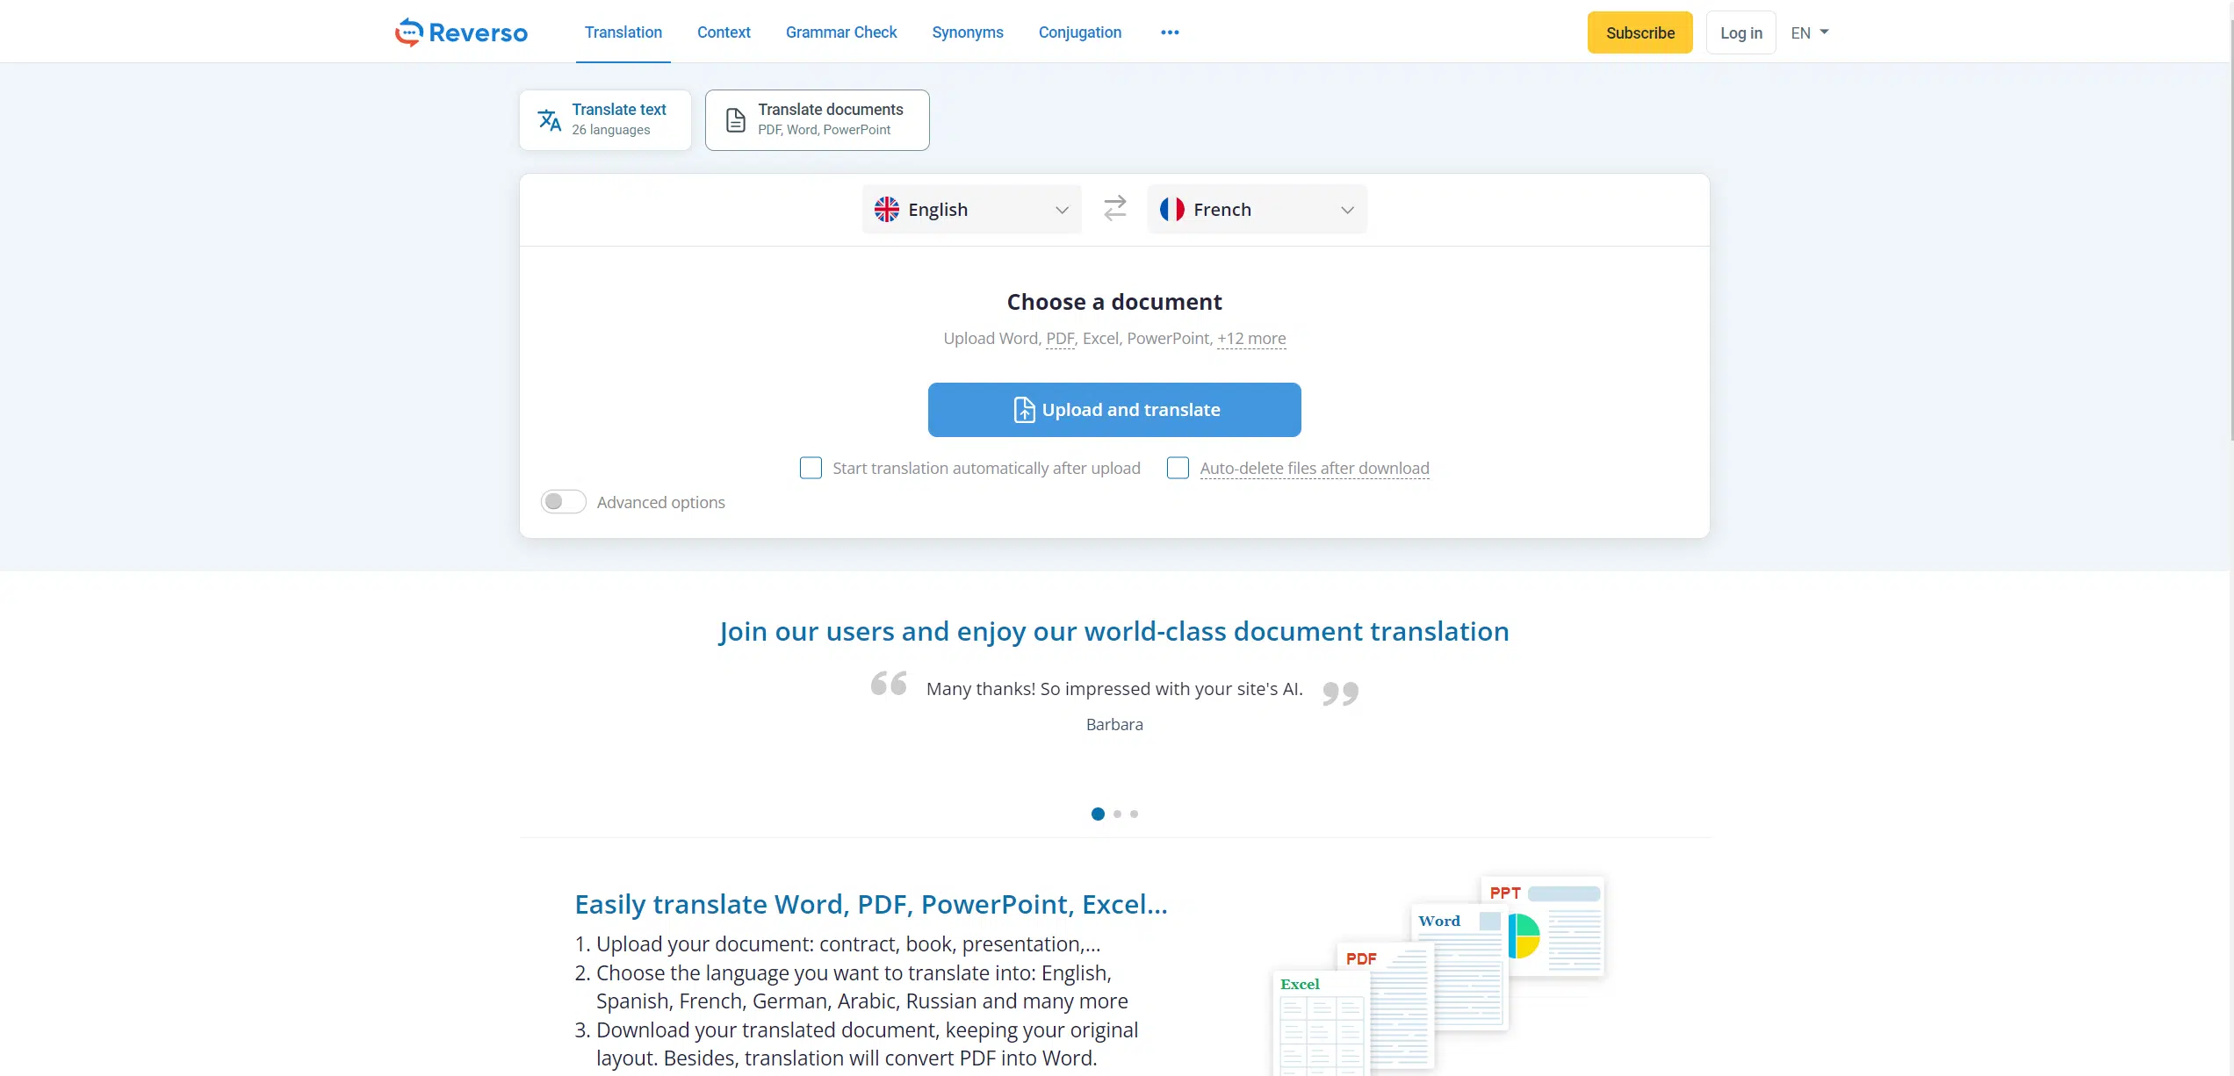This screenshot has height=1076, width=2234.
Task: Open the EN interface language dropdown
Action: 1809,32
